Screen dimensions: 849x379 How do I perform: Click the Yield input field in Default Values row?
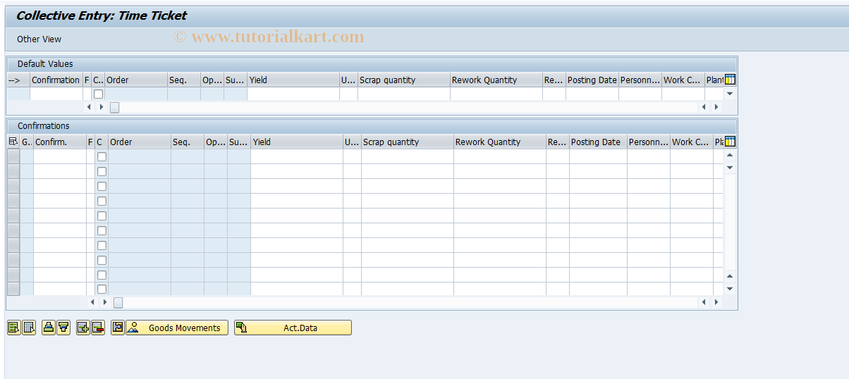(293, 94)
